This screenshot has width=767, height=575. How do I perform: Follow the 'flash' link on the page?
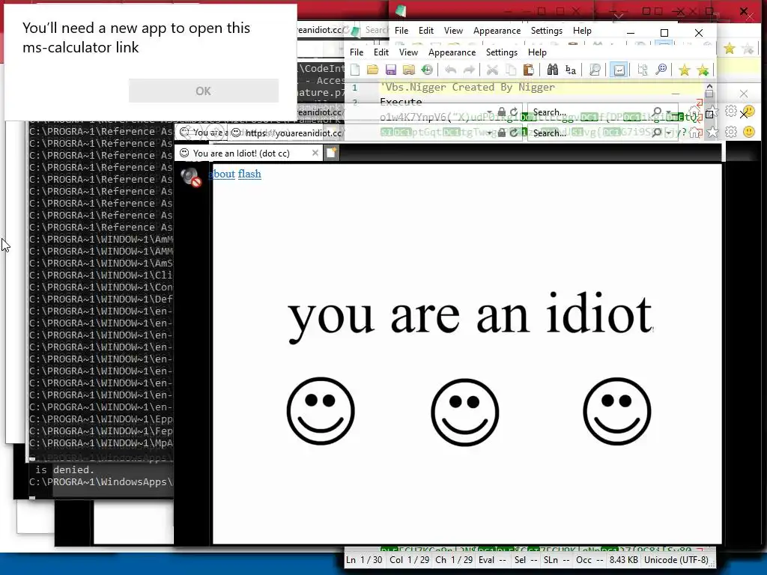(249, 174)
